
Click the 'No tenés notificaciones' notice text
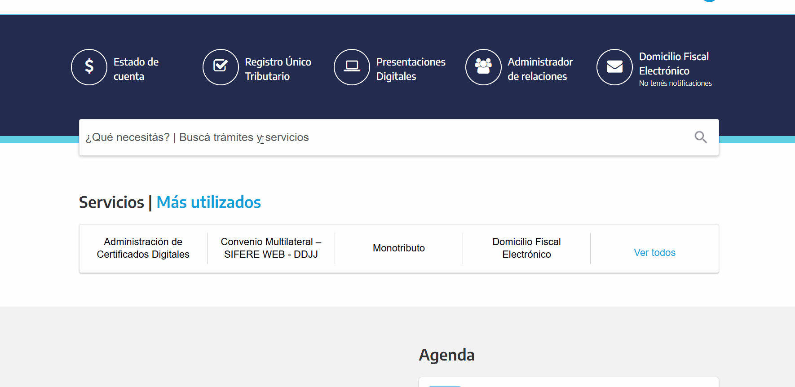coord(675,84)
